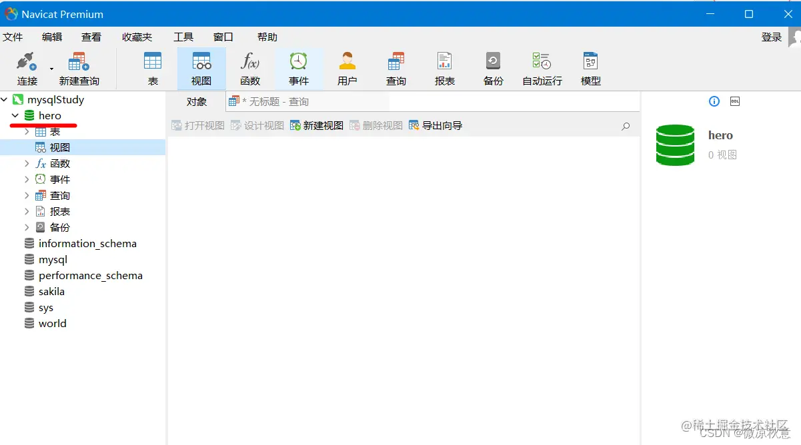Open the 备份 (Backup) toolbar icon
Viewport: 801px width, 445px height.
pos(493,67)
